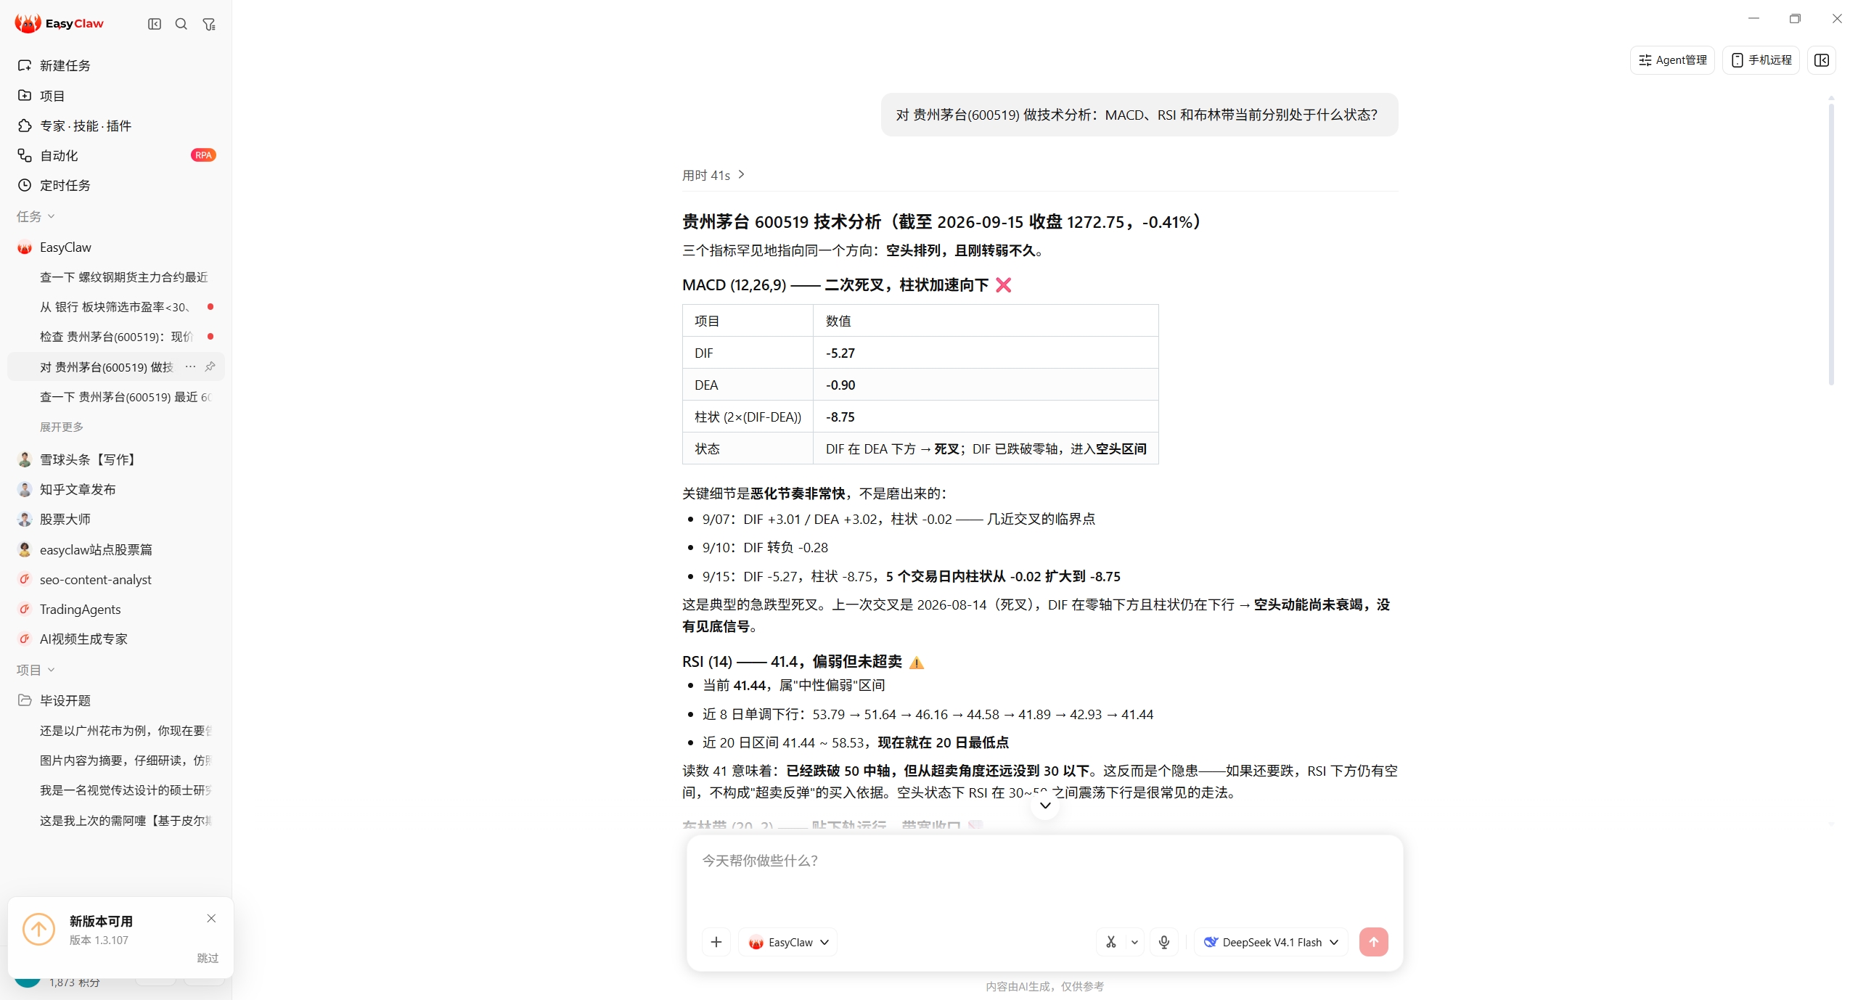Open task 从 银行 板块筛选市盈率<30
Image resolution: width=1858 pixels, height=1000 pixels.
pyautogui.click(x=116, y=307)
